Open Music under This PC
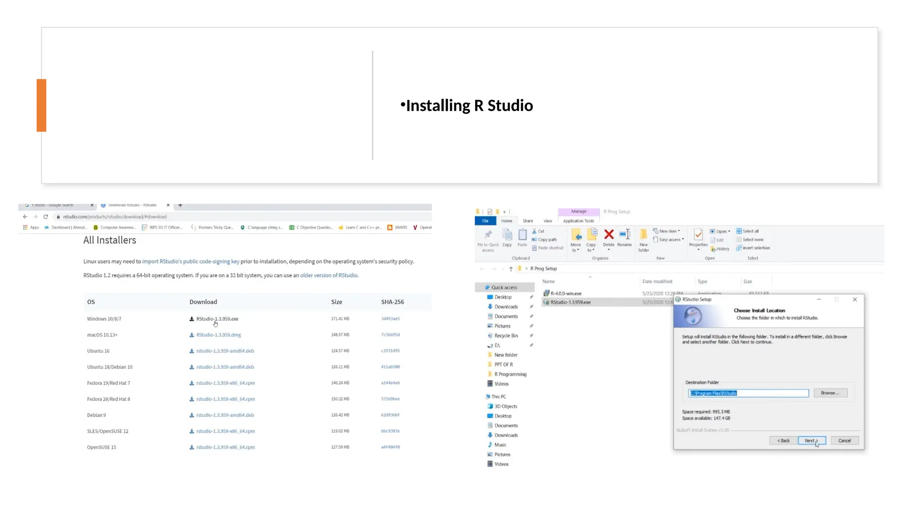This screenshot has height=513, width=913. (500, 445)
